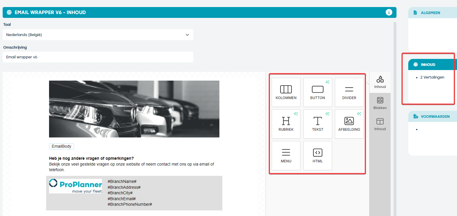Select the MENU block icon
This screenshot has width=457, height=216.
point(286,155)
